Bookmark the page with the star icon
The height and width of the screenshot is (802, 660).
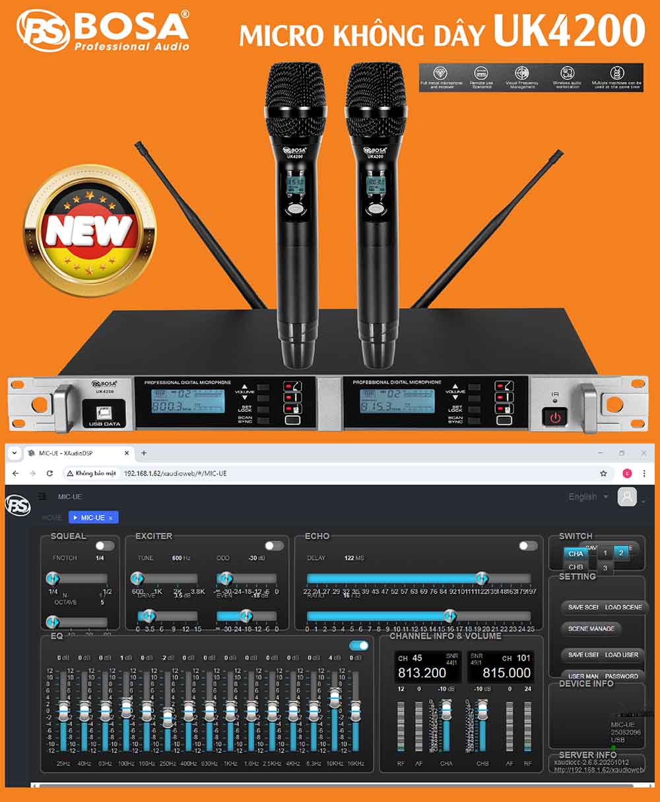[x=603, y=473]
